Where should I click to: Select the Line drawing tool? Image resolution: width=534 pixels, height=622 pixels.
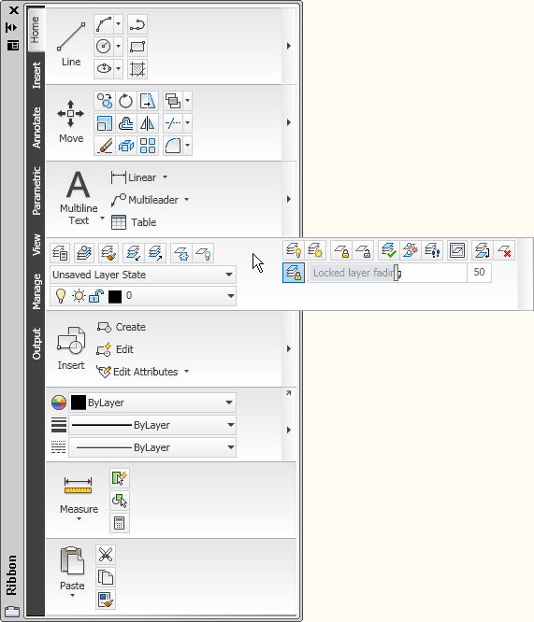(x=71, y=44)
